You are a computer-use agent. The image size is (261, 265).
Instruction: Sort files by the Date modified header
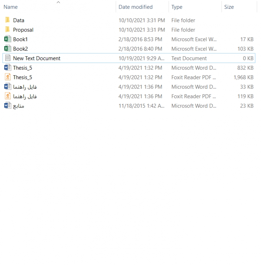click(135, 7)
